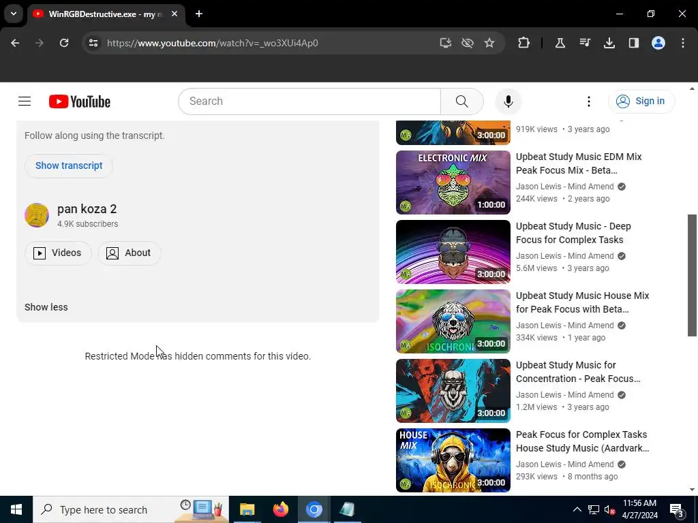Image resolution: width=698 pixels, height=523 pixels.
Task: Switch to the Chromium taskbar icon
Action: coord(314,509)
